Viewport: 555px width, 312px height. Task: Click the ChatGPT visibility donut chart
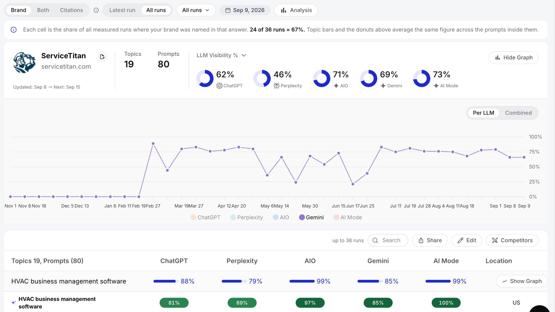[205, 79]
